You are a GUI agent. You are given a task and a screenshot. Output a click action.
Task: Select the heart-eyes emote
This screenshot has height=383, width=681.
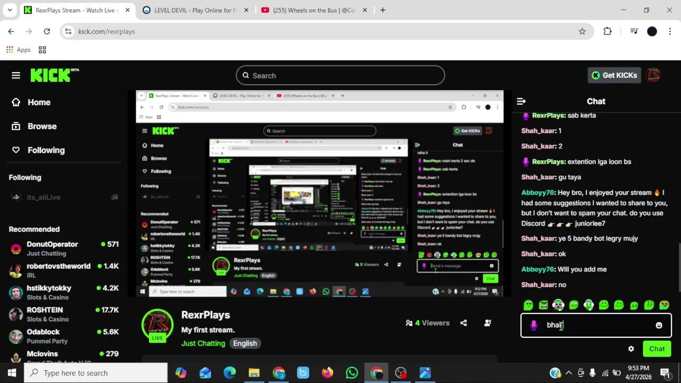pyautogui.click(x=664, y=305)
